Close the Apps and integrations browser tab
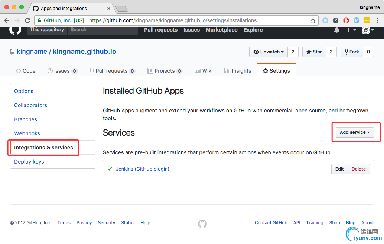This screenshot has width=384, height=244. (x=109, y=9)
